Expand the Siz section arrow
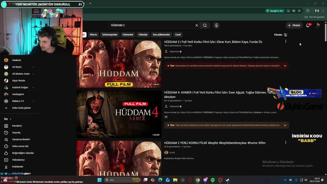The width and height of the screenshot is (327, 184). pyautogui.click(x=10, y=119)
